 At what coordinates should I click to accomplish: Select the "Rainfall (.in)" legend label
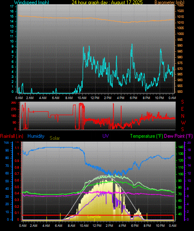pos(12,136)
